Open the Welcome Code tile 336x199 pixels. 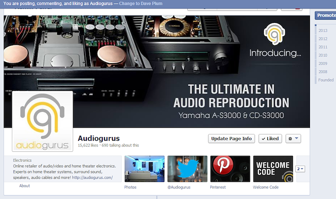click(273, 169)
